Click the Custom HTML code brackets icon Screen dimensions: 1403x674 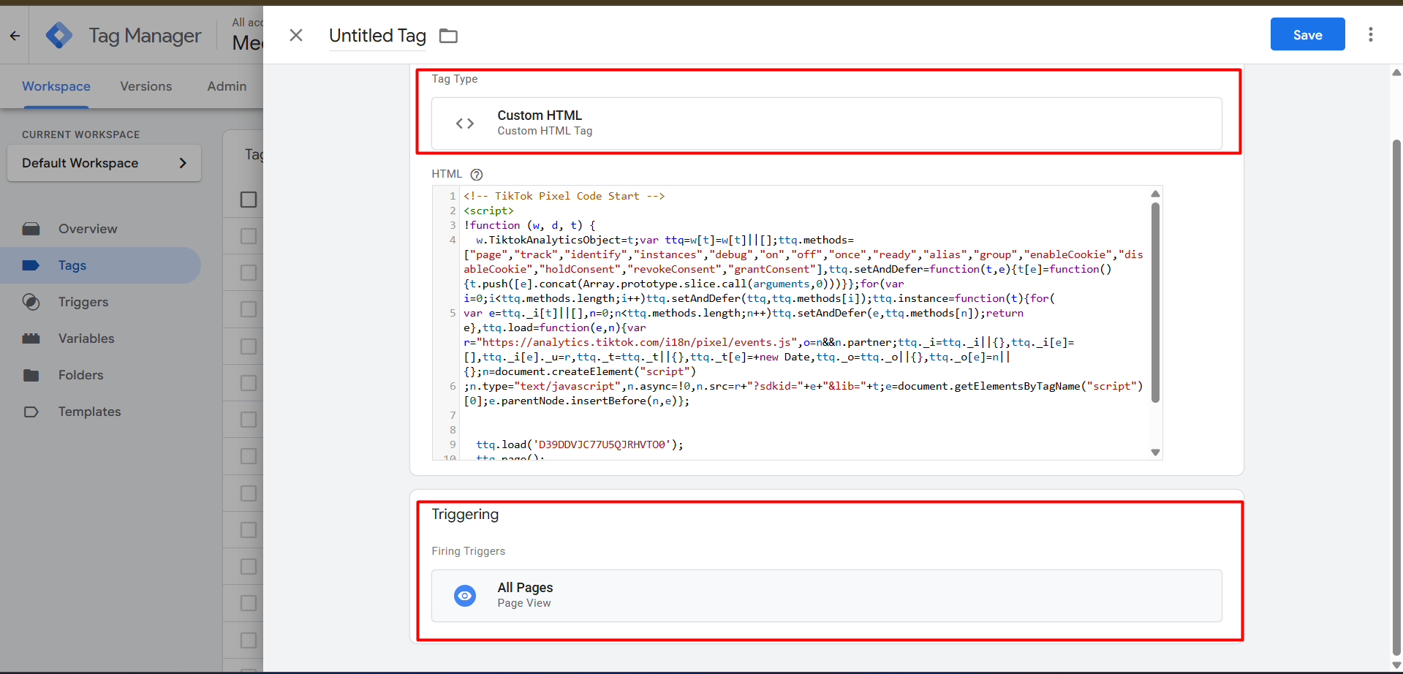click(465, 124)
